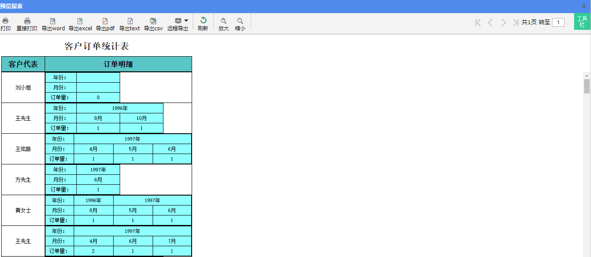Go to the next page arrow

503,22
